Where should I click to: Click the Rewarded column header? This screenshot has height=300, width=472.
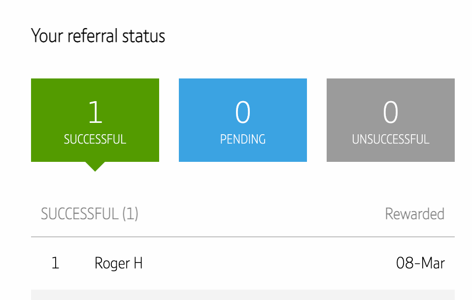click(x=414, y=214)
